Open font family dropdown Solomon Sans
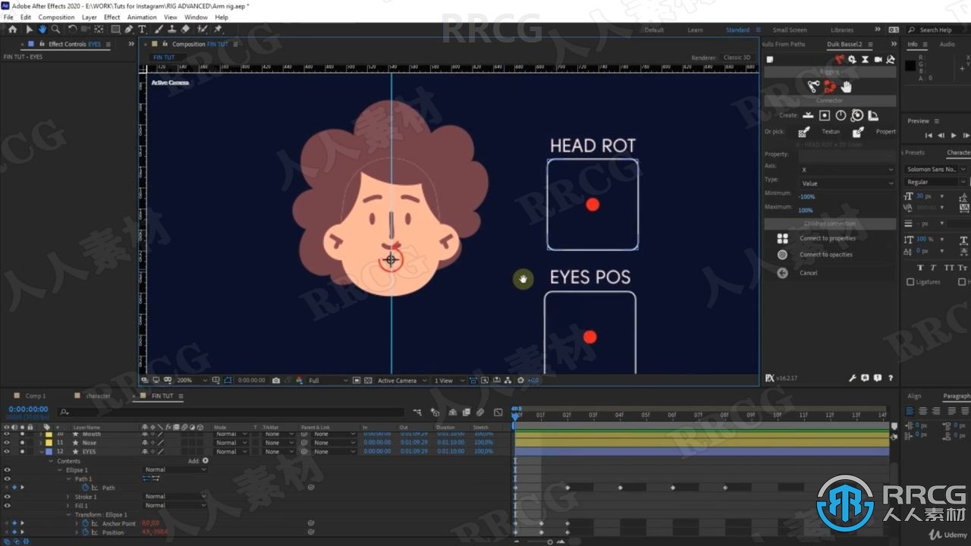The image size is (971, 546). tap(936, 169)
